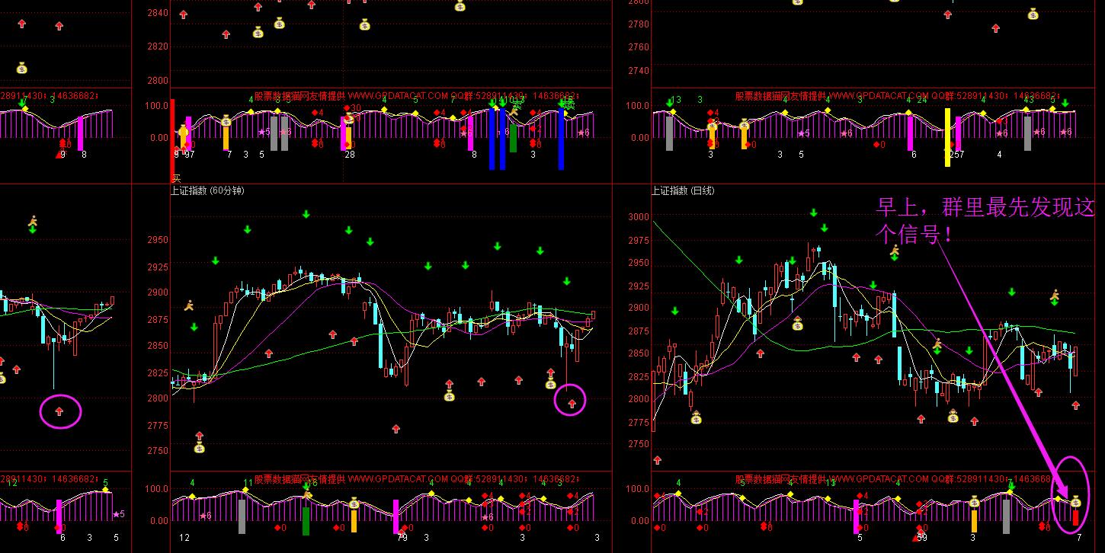Click the green bar in the 60-minute bottom indicator panel
The image size is (1105, 553).
tap(306, 521)
